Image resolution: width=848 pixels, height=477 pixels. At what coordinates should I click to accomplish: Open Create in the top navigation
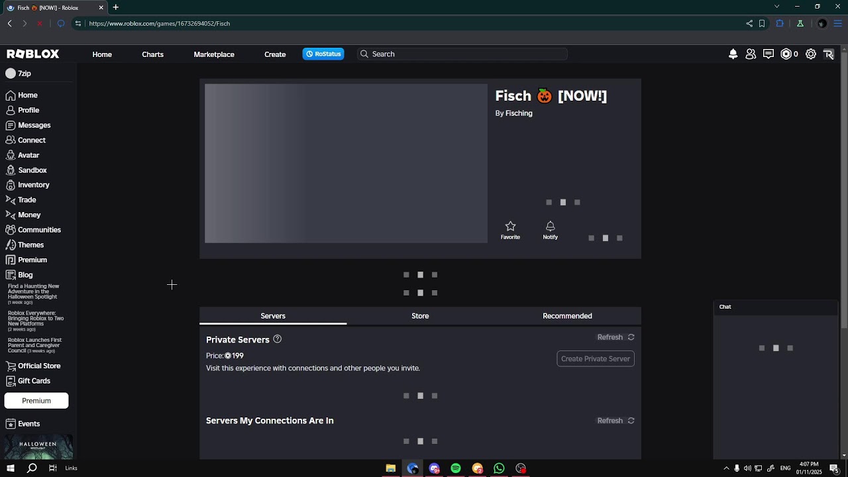tap(275, 54)
